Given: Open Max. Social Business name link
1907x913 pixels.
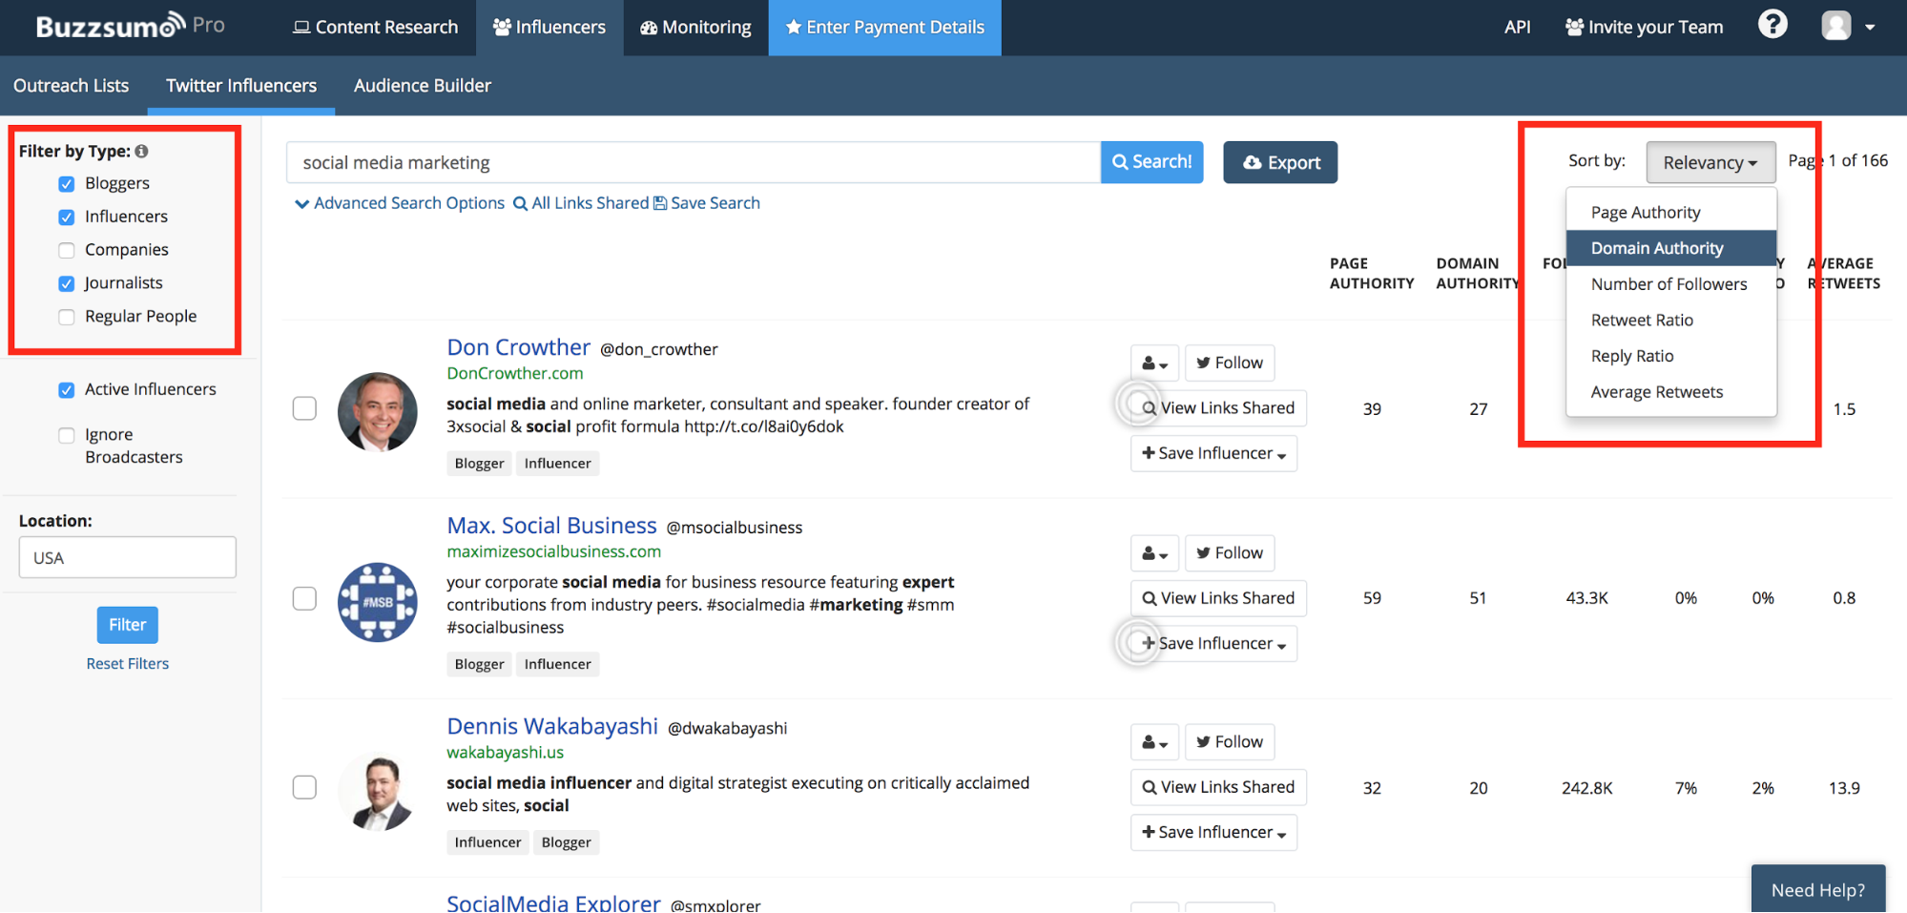Looking at the screenshot, I should [x=551, y=526].
